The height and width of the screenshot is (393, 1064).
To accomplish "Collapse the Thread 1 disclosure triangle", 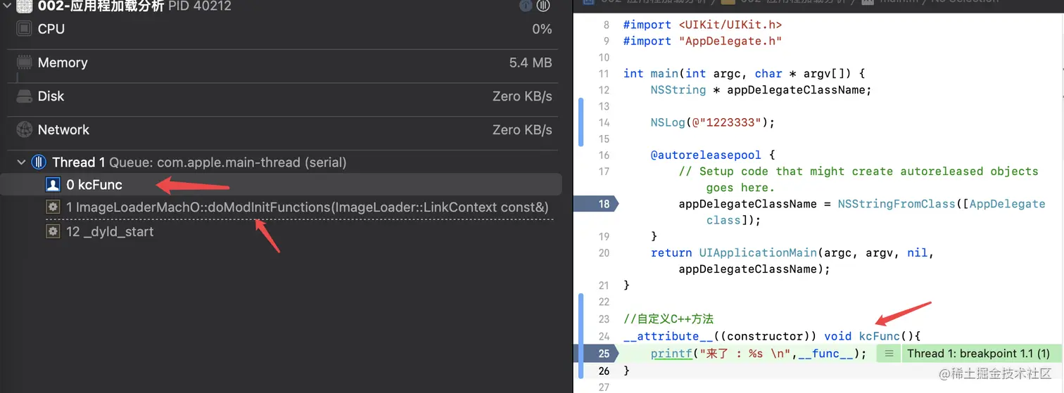I will (21, 162).
